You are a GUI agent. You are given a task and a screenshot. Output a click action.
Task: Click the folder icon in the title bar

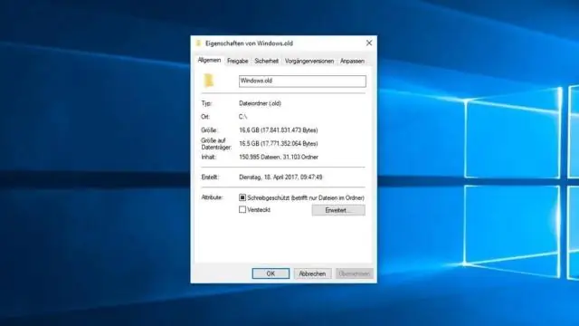198,43
